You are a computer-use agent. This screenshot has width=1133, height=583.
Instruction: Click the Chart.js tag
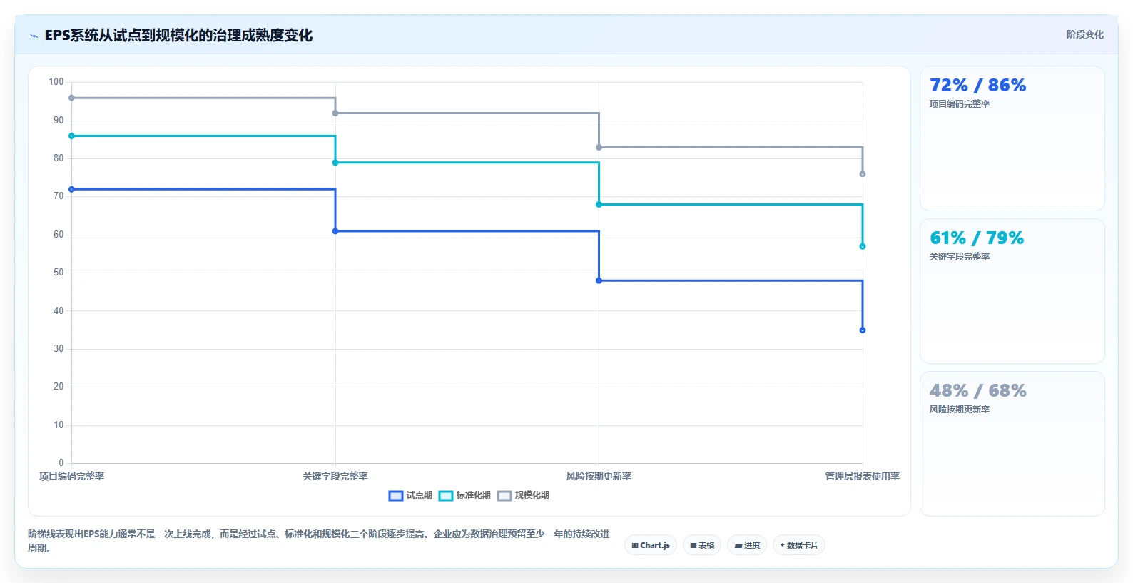[x=651, y=545]
